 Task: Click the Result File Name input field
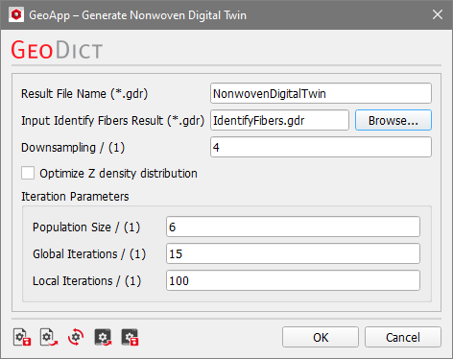(321, 93)
